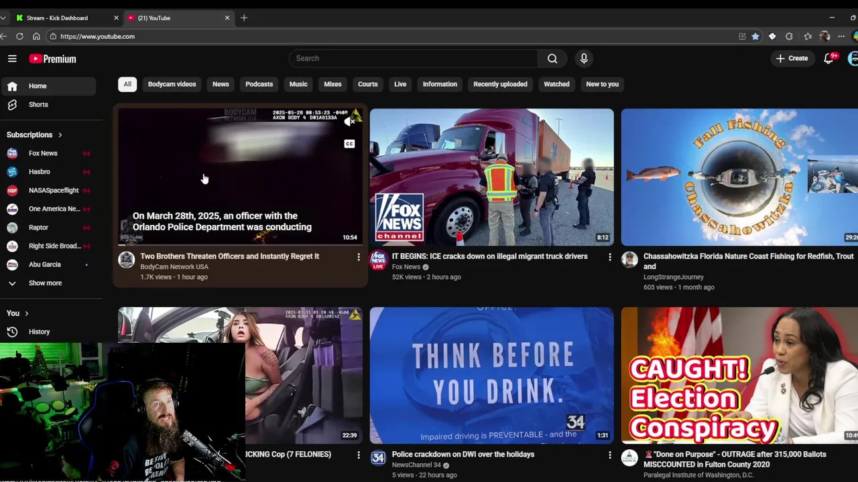Viewport: 858px width, 482px height.
Task: Click the search magnifier button
Action: (x=552, y=58)
